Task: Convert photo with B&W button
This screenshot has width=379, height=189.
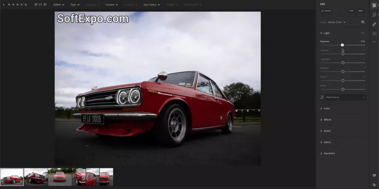Action: point(360,11)
